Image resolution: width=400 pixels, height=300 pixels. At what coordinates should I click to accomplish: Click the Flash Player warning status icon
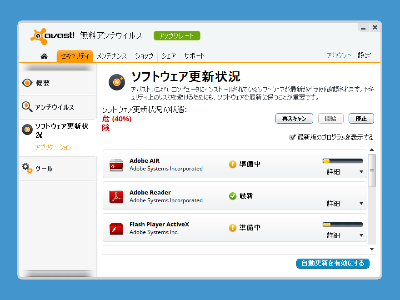click(233, 228)
